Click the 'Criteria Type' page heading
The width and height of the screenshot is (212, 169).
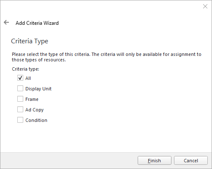(x=30, y=41)
